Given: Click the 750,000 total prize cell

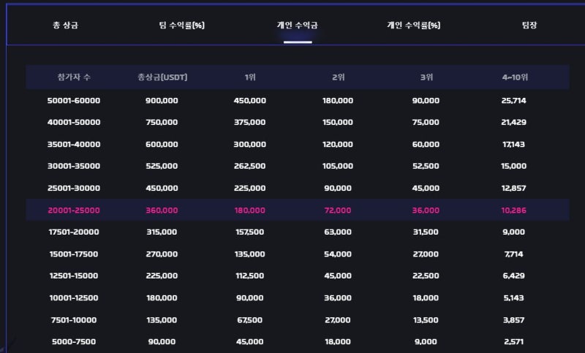Looking at the screenshot, I should (162, 122).
